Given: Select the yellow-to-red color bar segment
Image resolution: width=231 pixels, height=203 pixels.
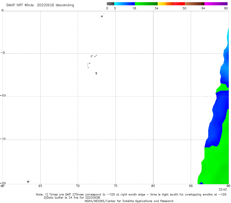Looking at the screenshot, I should pos(171,4).
